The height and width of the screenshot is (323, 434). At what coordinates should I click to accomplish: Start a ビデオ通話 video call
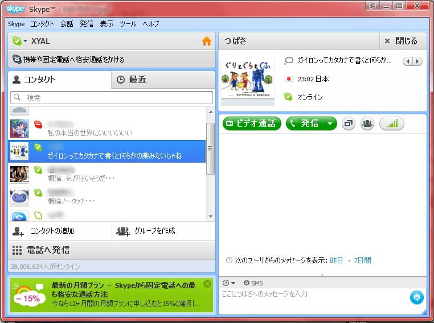[x=252, y=123]
